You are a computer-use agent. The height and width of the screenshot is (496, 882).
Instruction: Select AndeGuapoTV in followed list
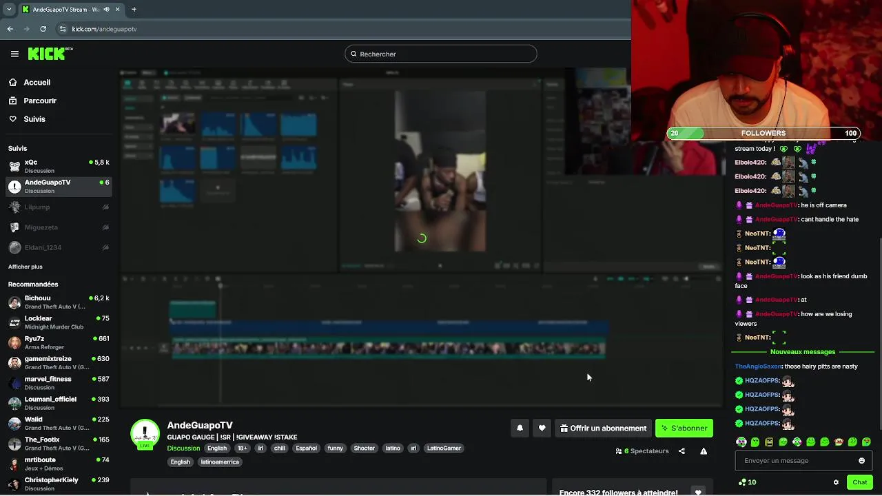[x=58, y=186]
